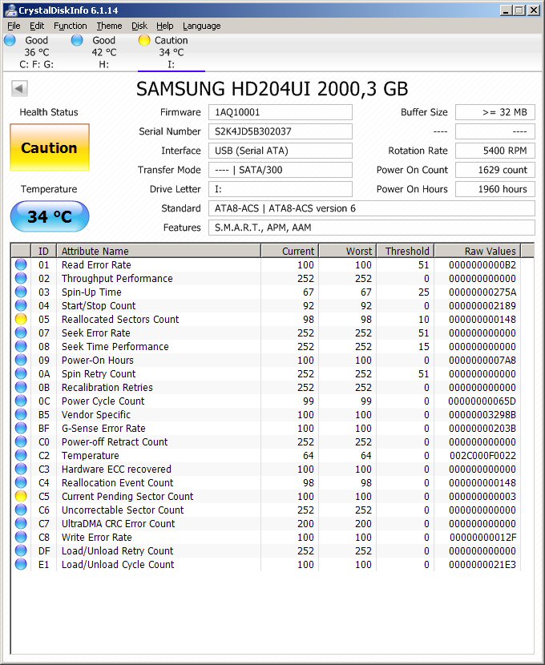Click the Current column header
545x665 pixels.
pyautogui.click(x=289, y=251)
